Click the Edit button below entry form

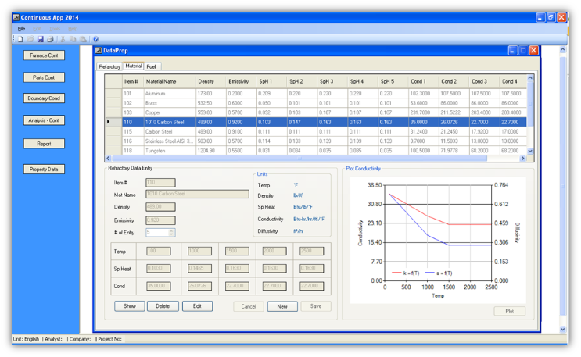coord(197,306)
